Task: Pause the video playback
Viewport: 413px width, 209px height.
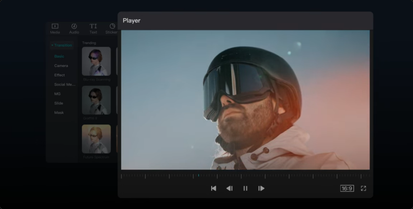Action: (x=245, y=188)
